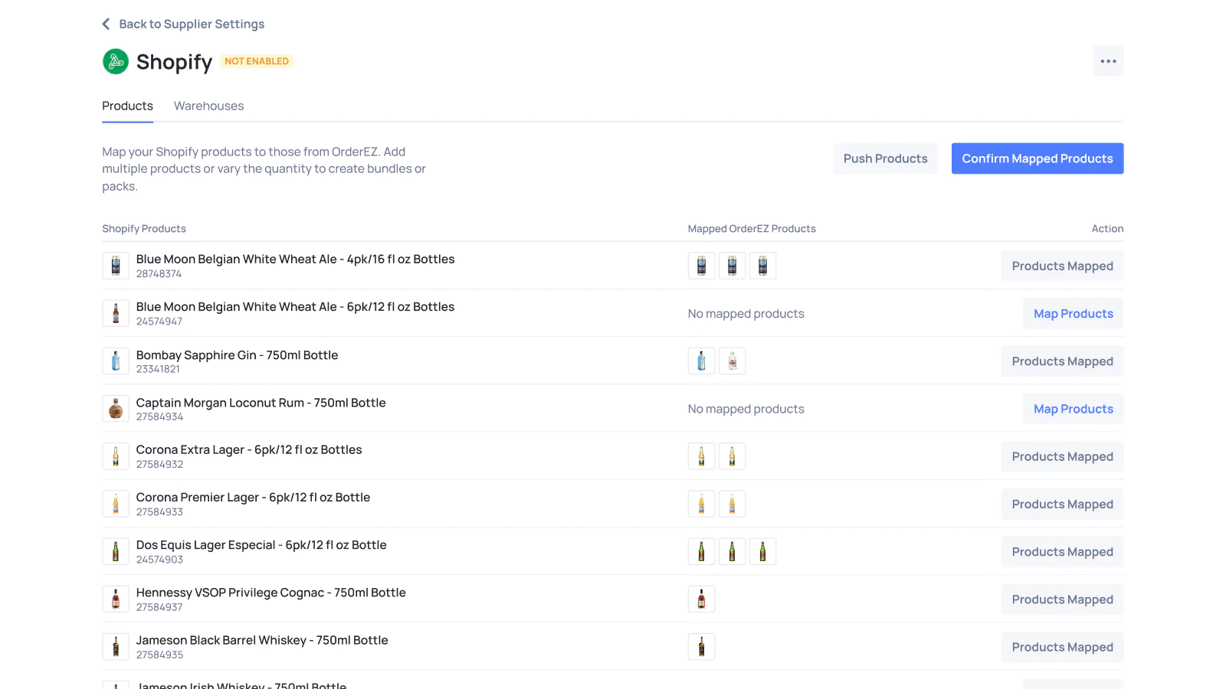1226x689 pixels.
Task: Click mapped product icon in Hennessy row
Action: 701,599
